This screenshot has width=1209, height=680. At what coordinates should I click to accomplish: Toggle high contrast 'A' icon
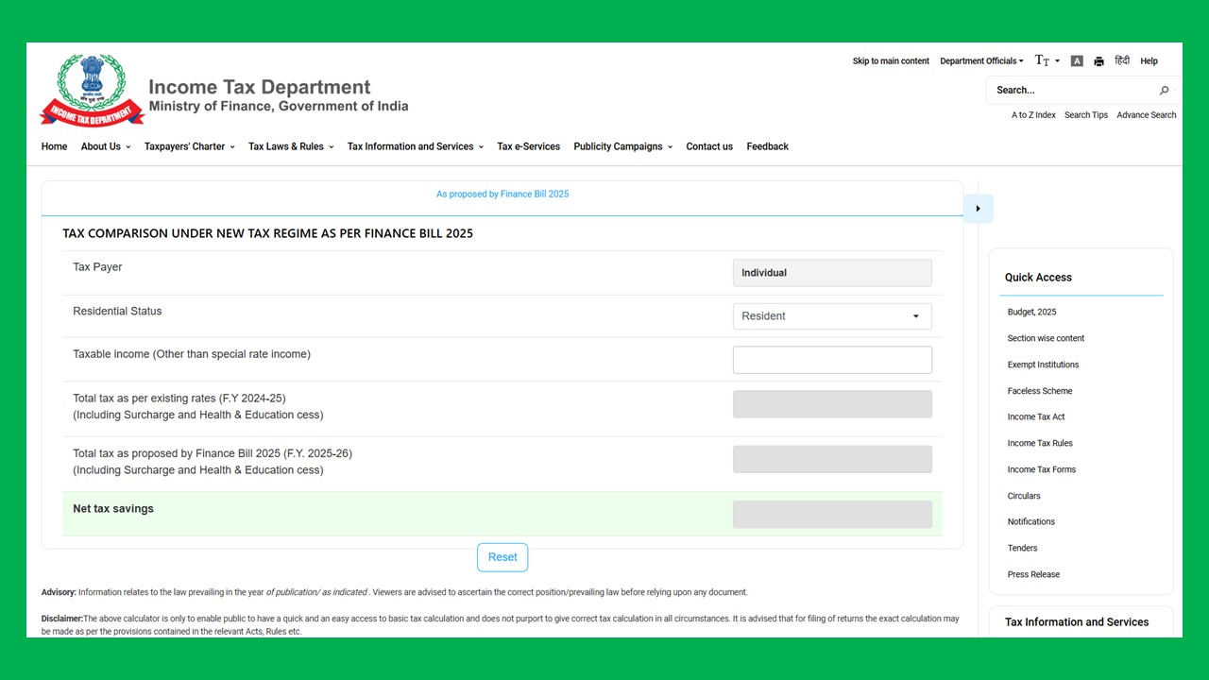tap(1077, 61)
